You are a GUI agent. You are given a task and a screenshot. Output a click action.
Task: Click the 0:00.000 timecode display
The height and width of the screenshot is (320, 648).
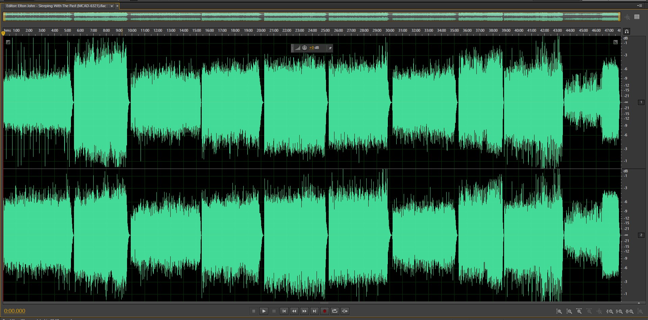(x=15, y=311)
